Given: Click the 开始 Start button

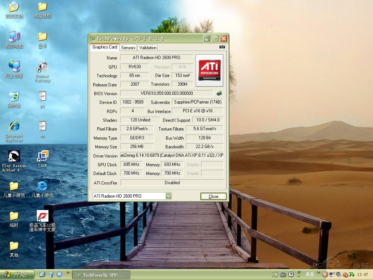Looking at the screenshot, I should pos(17,275).
